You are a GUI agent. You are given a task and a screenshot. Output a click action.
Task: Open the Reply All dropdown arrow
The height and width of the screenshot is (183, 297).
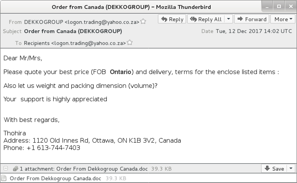point(228,19)
